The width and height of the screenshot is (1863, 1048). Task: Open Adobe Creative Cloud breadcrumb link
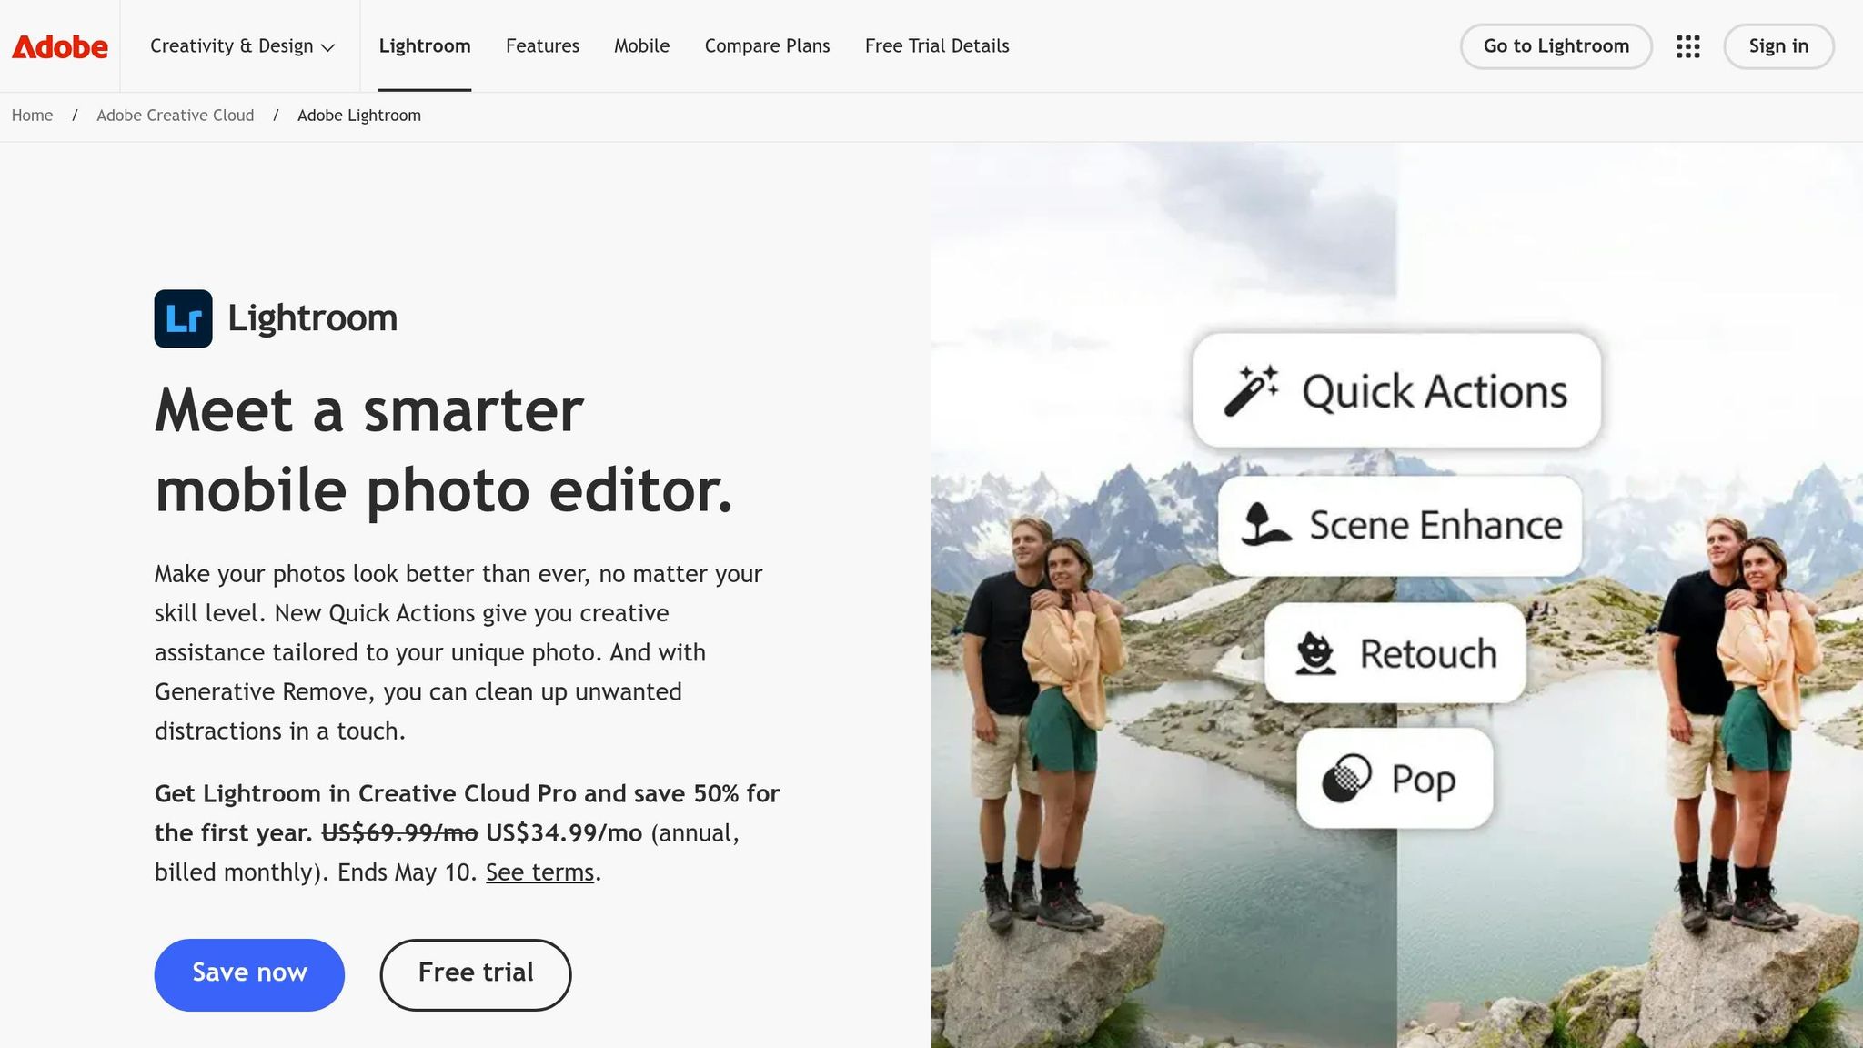click(x=176, y=116)
